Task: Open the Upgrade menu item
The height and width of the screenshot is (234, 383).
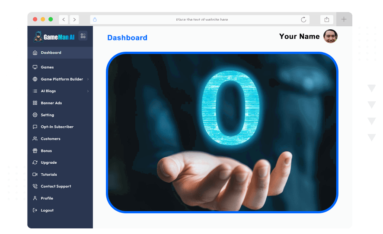Action: tap(48, 162)
